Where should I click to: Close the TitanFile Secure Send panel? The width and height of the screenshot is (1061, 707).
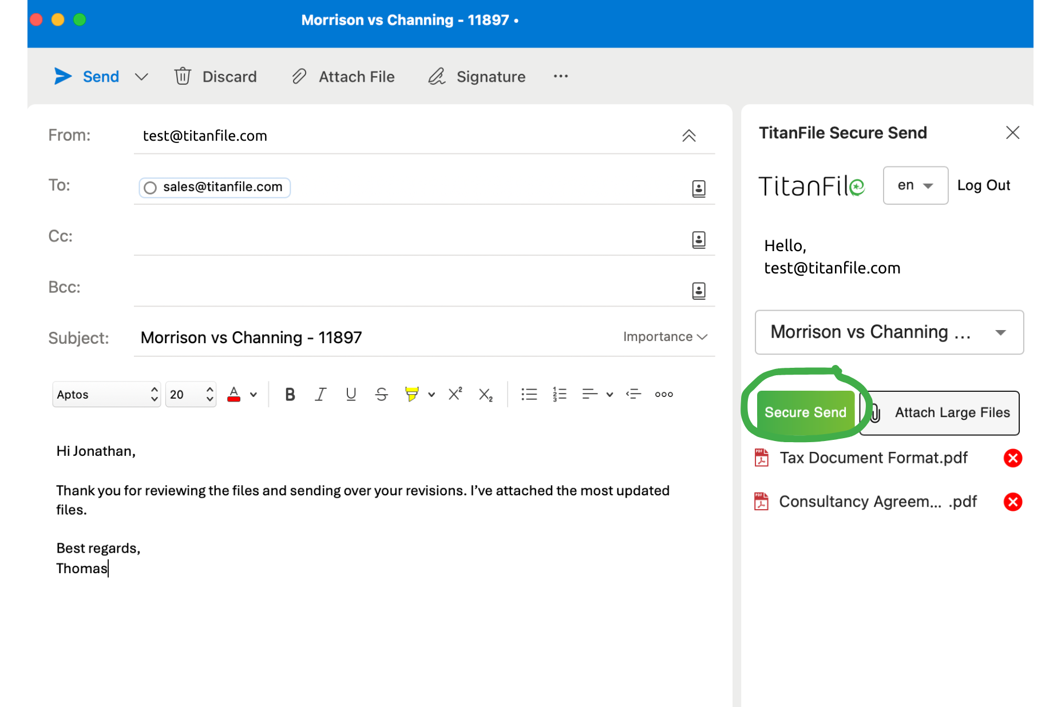coord(1013,133)
